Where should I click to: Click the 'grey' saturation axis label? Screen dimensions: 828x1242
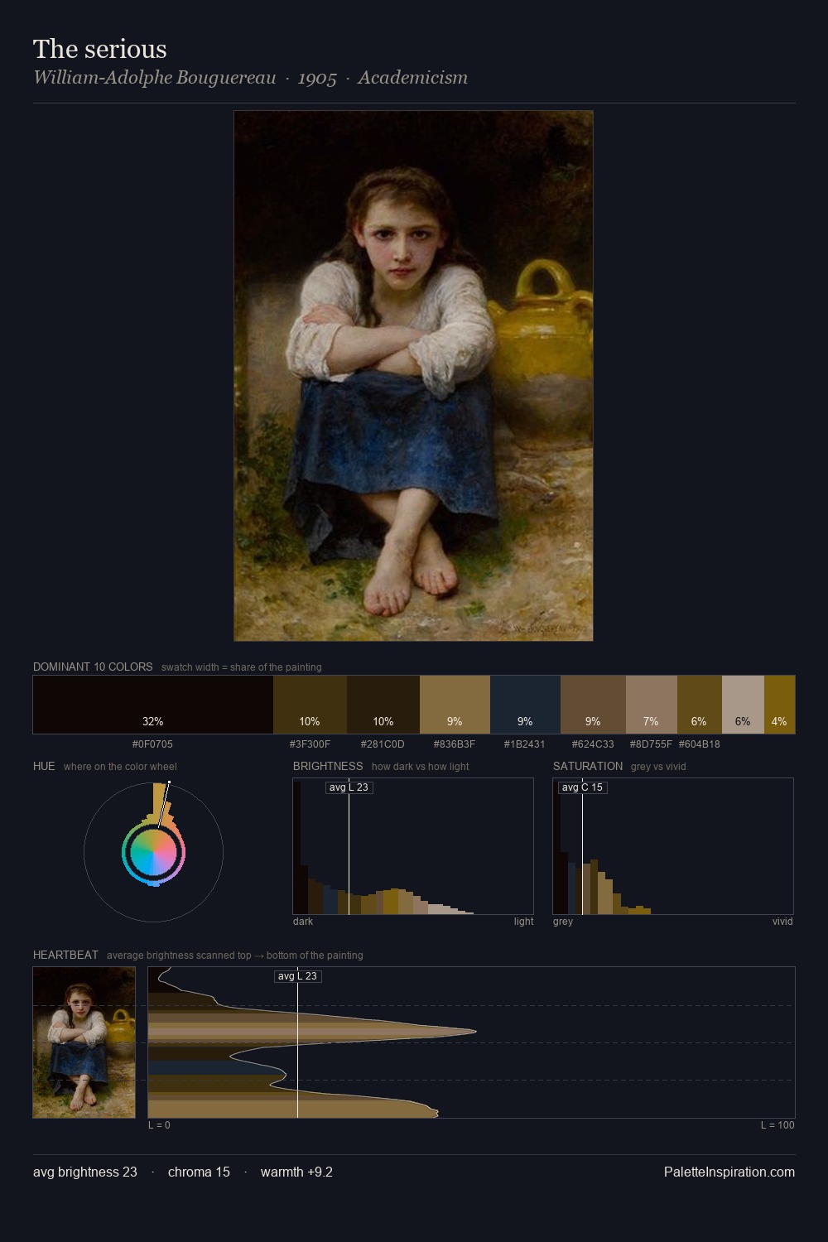coord(563,921)
